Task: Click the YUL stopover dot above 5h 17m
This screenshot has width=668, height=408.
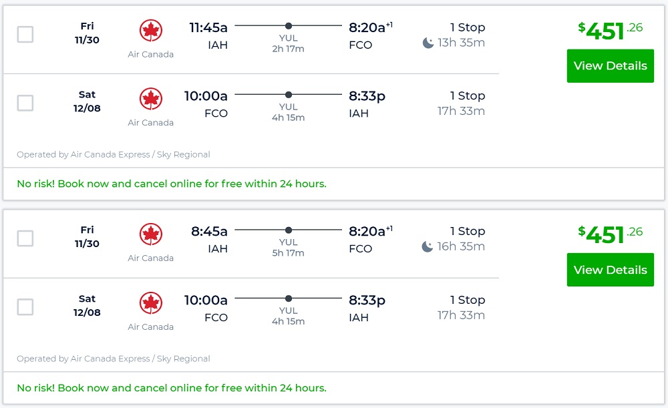Action: (x=289, y=230)
